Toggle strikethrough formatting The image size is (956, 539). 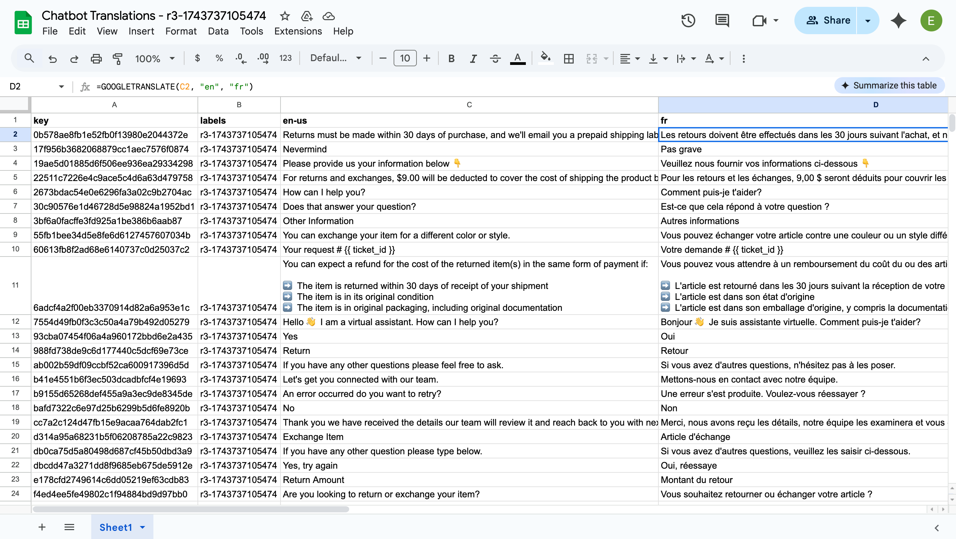(x=495, y=58)
